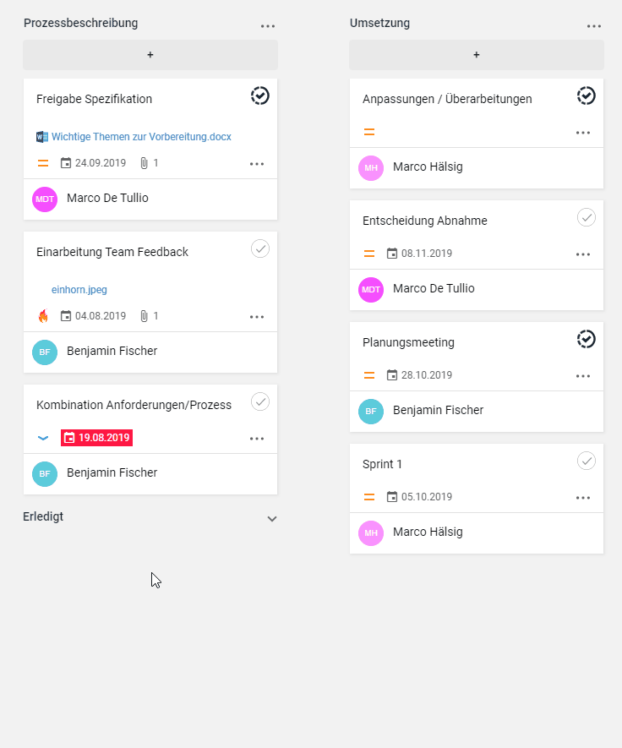The height and width of the screenshot is (748, 622).
Task: Add a new task to Prozessbeschreibung
Action: tap(150, 55)
